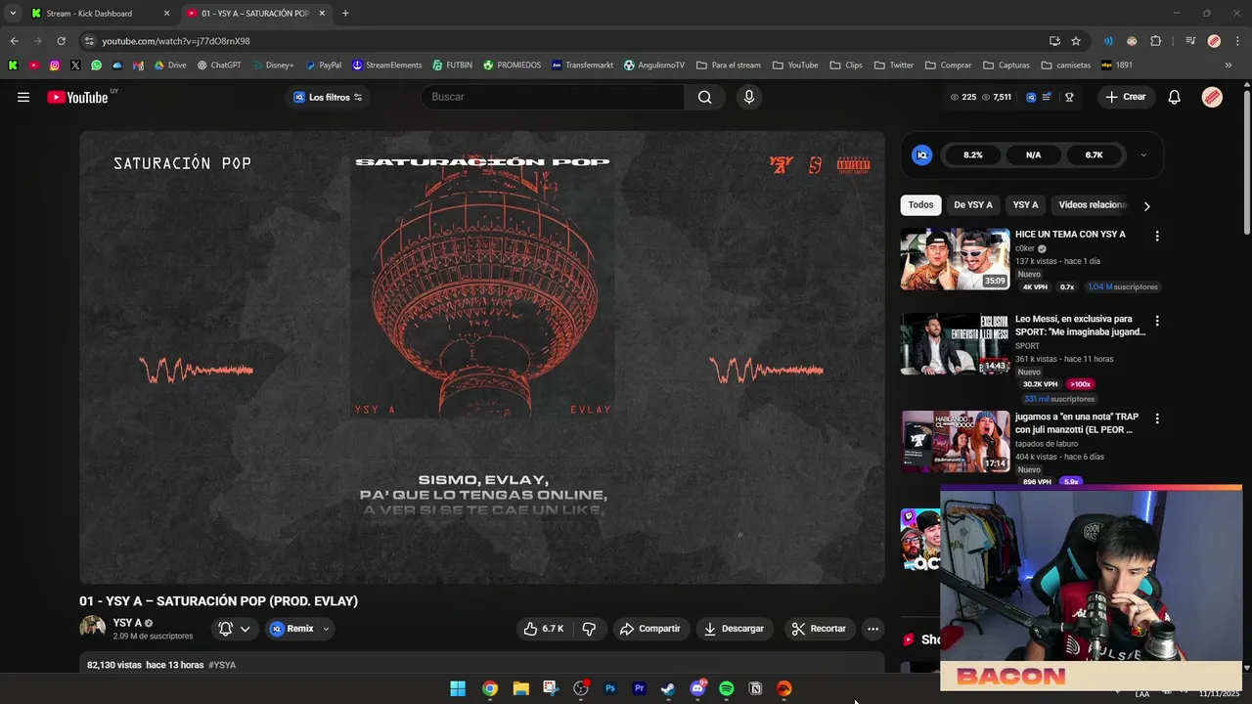Click the 8.2% stat pill

972,154
